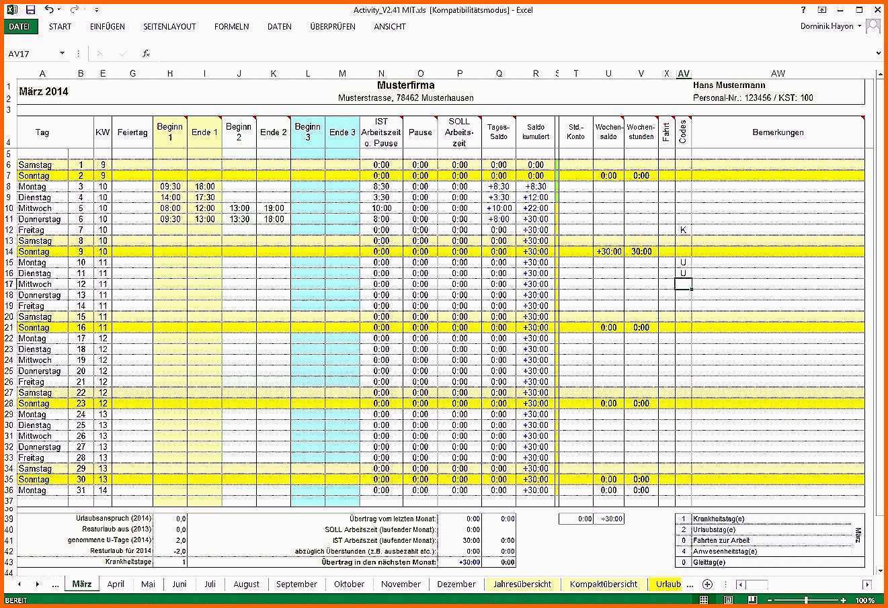
Task: Select row 17 header
Action: pos(9,284)
